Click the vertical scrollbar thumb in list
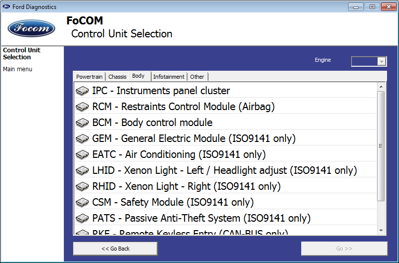Screen dimensions: 399x263 (381, 146)
